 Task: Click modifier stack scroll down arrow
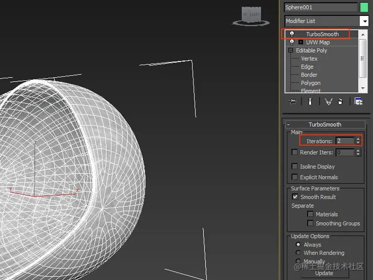(x=363, y=88)
